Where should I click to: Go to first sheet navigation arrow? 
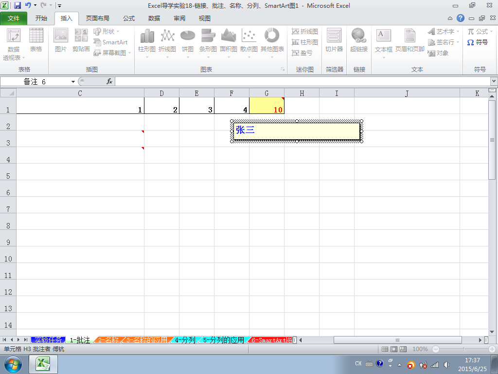point(4,340)
